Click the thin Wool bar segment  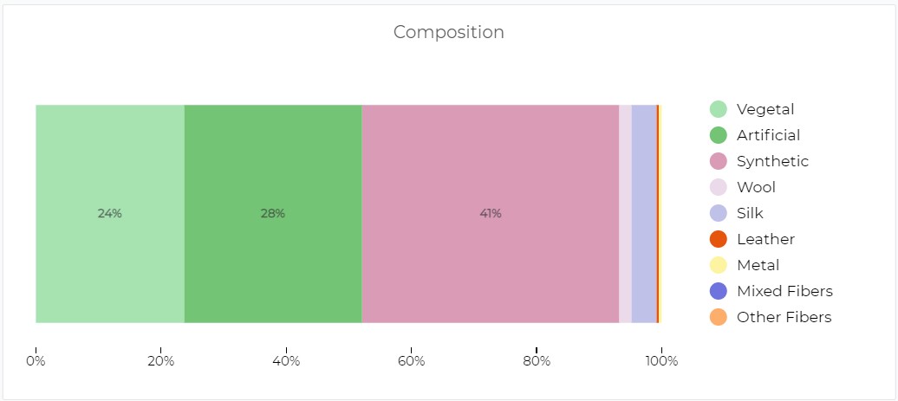[625, 213]
